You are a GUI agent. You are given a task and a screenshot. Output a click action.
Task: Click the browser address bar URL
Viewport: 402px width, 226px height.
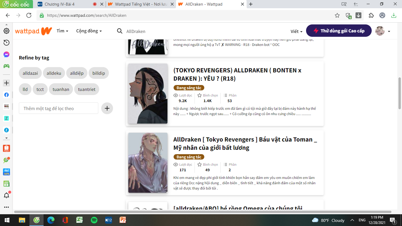click(x=87, y=15)
